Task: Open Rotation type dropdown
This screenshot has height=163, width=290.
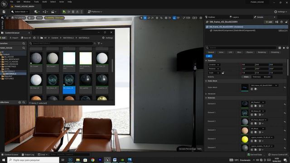Action: click(x=214, y=69)
